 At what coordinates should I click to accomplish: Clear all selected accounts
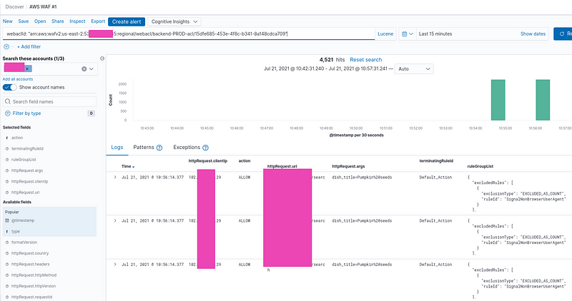[x=84, y=68]
